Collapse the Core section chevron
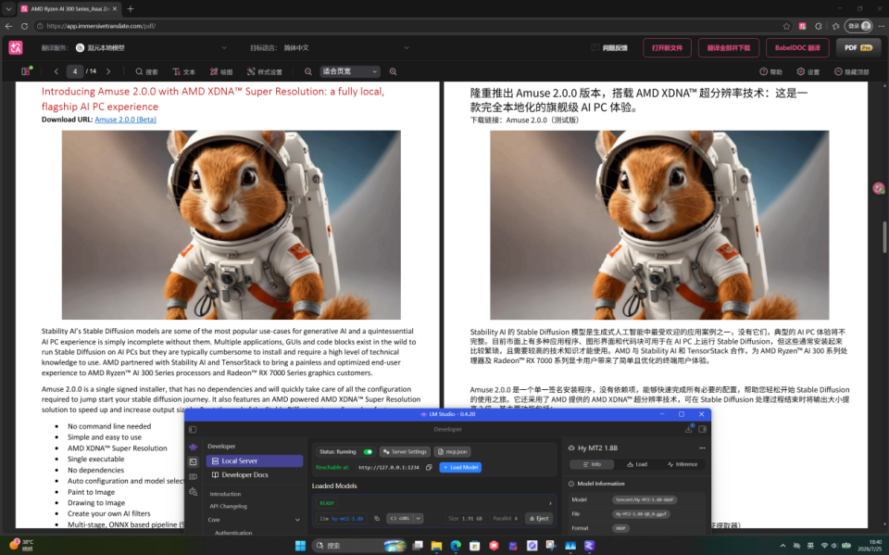This screenshot has width=889, height=555. [x=297, y=520]
